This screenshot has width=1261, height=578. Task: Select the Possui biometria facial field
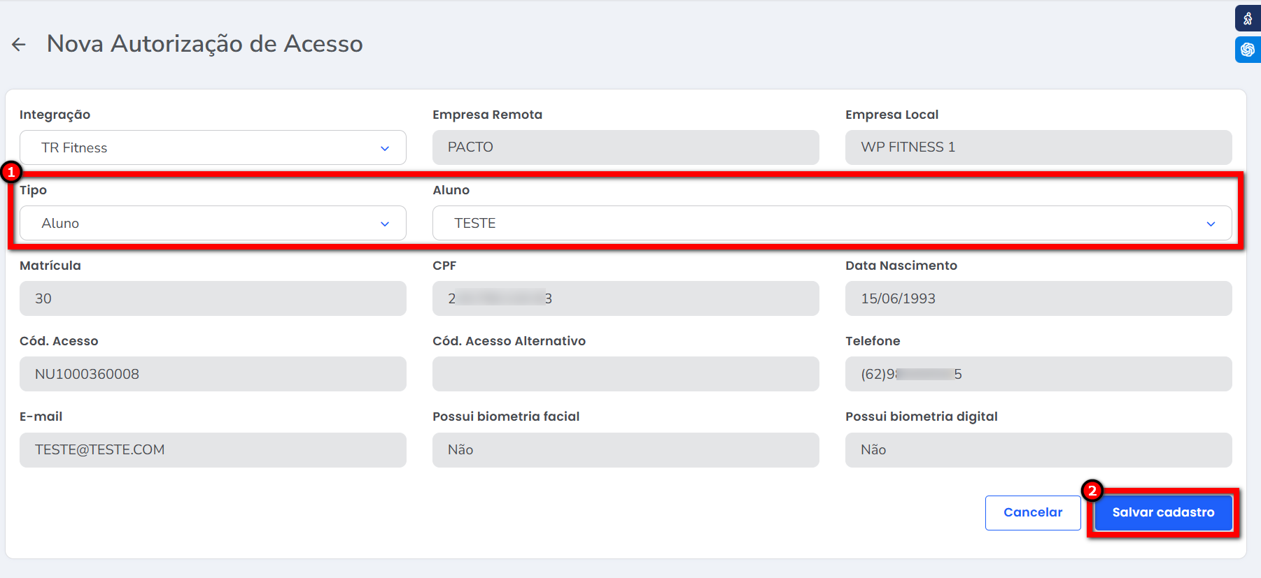(625, 449)
